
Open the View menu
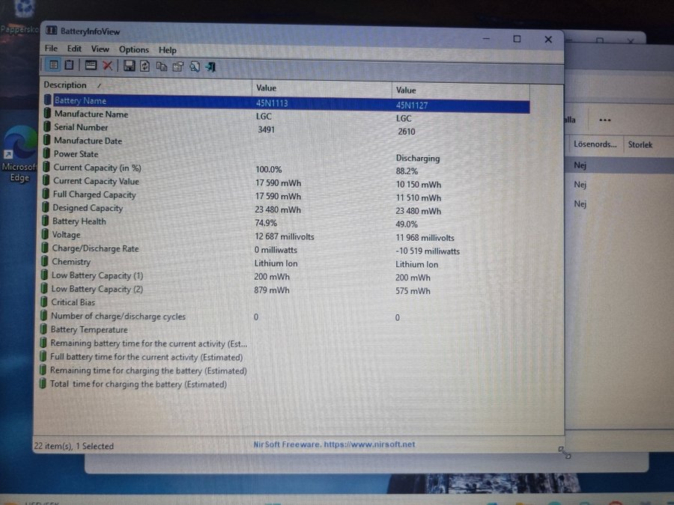(100, 49)
